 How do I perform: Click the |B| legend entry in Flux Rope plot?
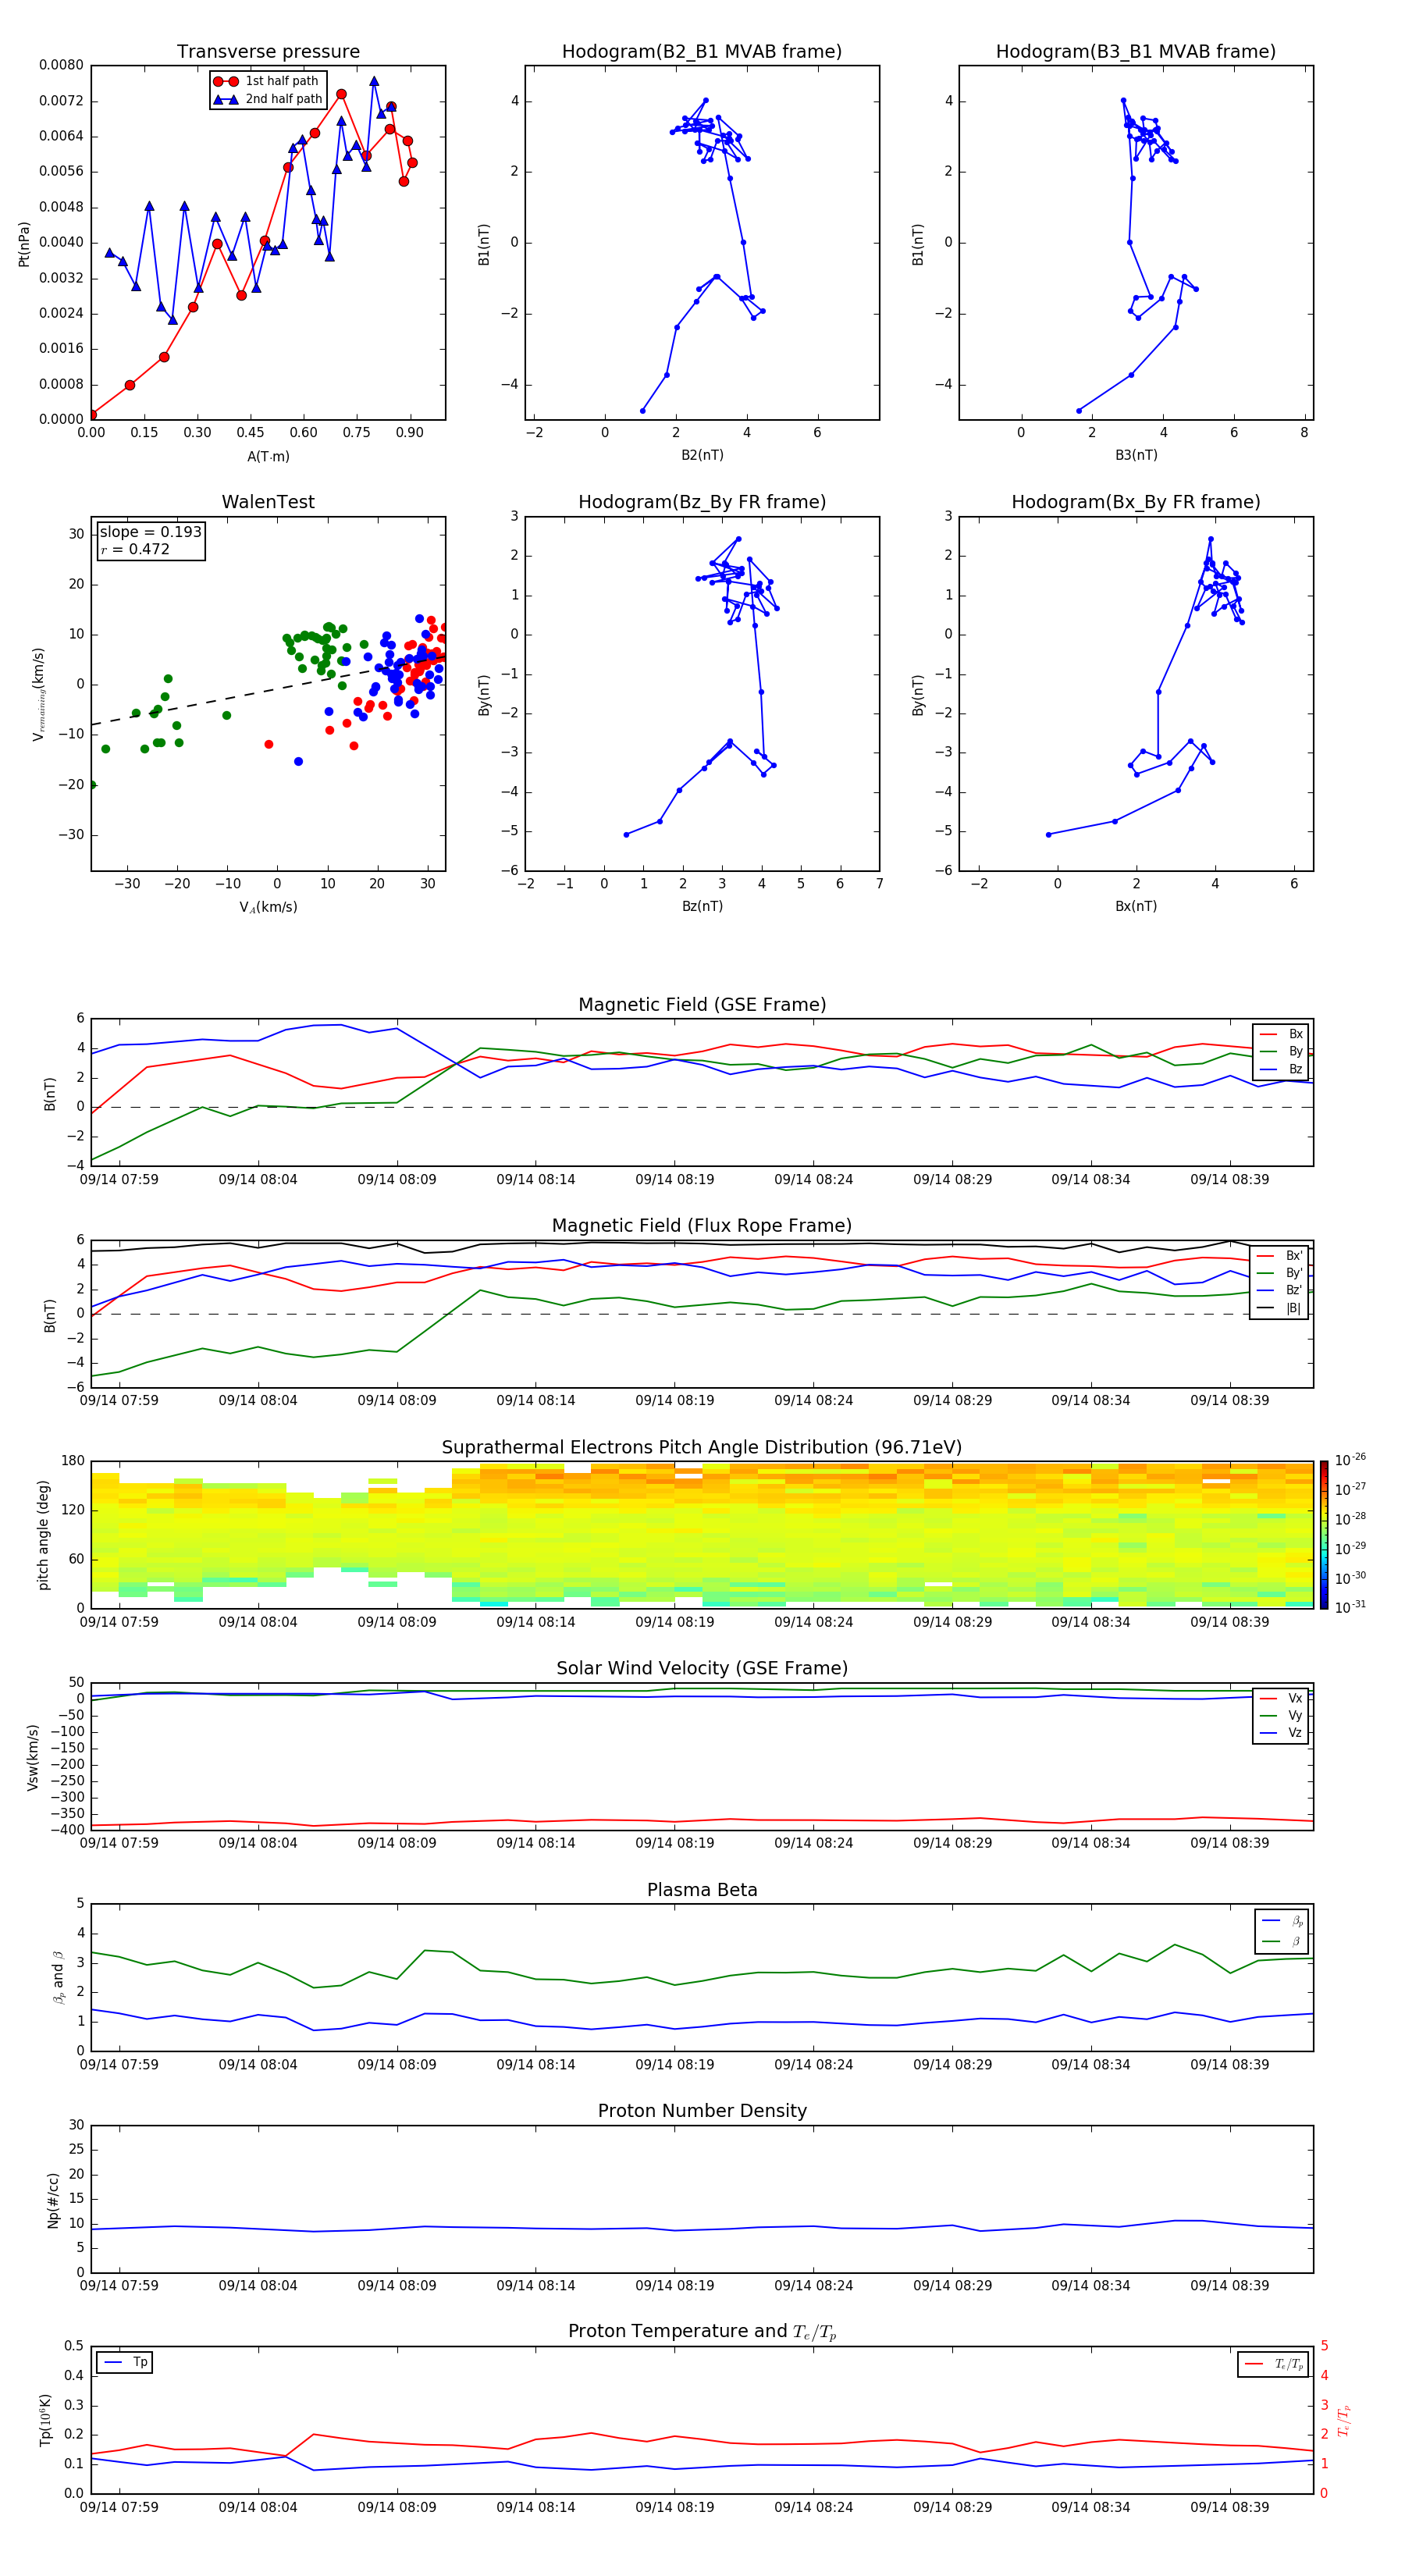[1280, 1308]
